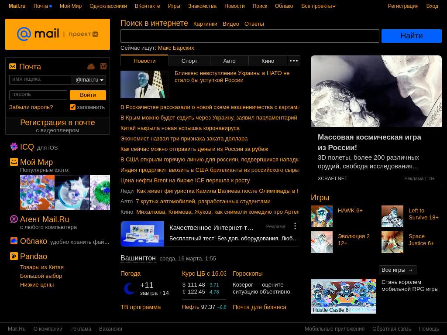This screenshot has width=447, height=335.
Task: Click the пароль password field
Action: pos(38,95)
